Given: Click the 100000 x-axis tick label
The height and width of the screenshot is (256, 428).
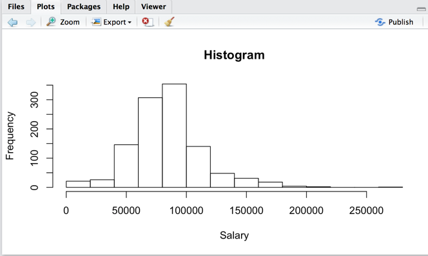Looking at the screenshot, I should pos(186,211).
